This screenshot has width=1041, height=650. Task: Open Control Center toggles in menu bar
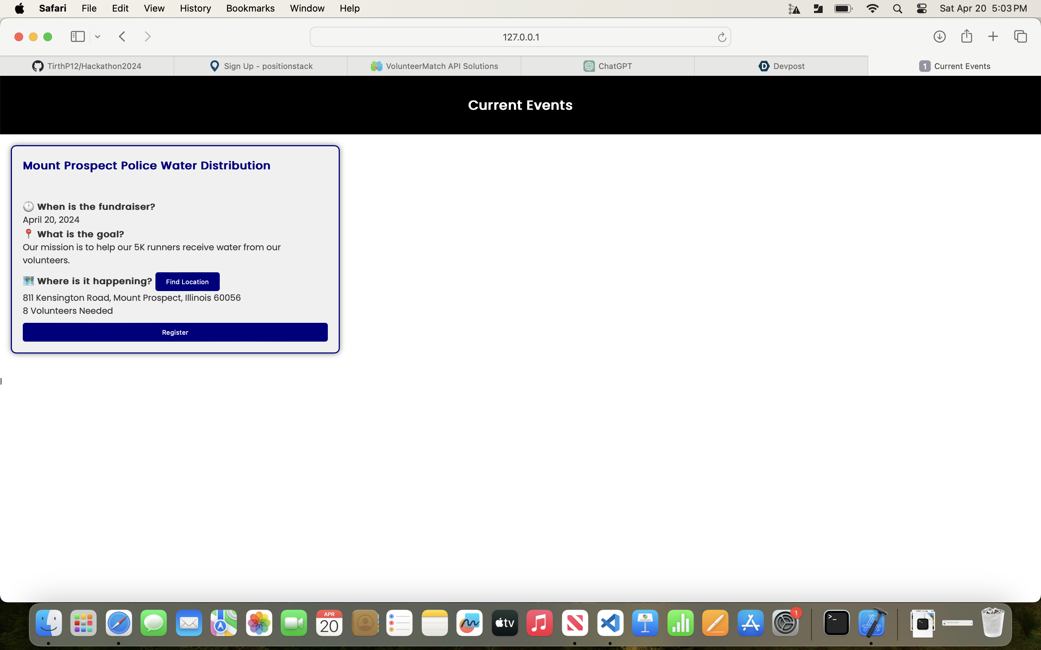pyautogui.click(x=921, y=9)
